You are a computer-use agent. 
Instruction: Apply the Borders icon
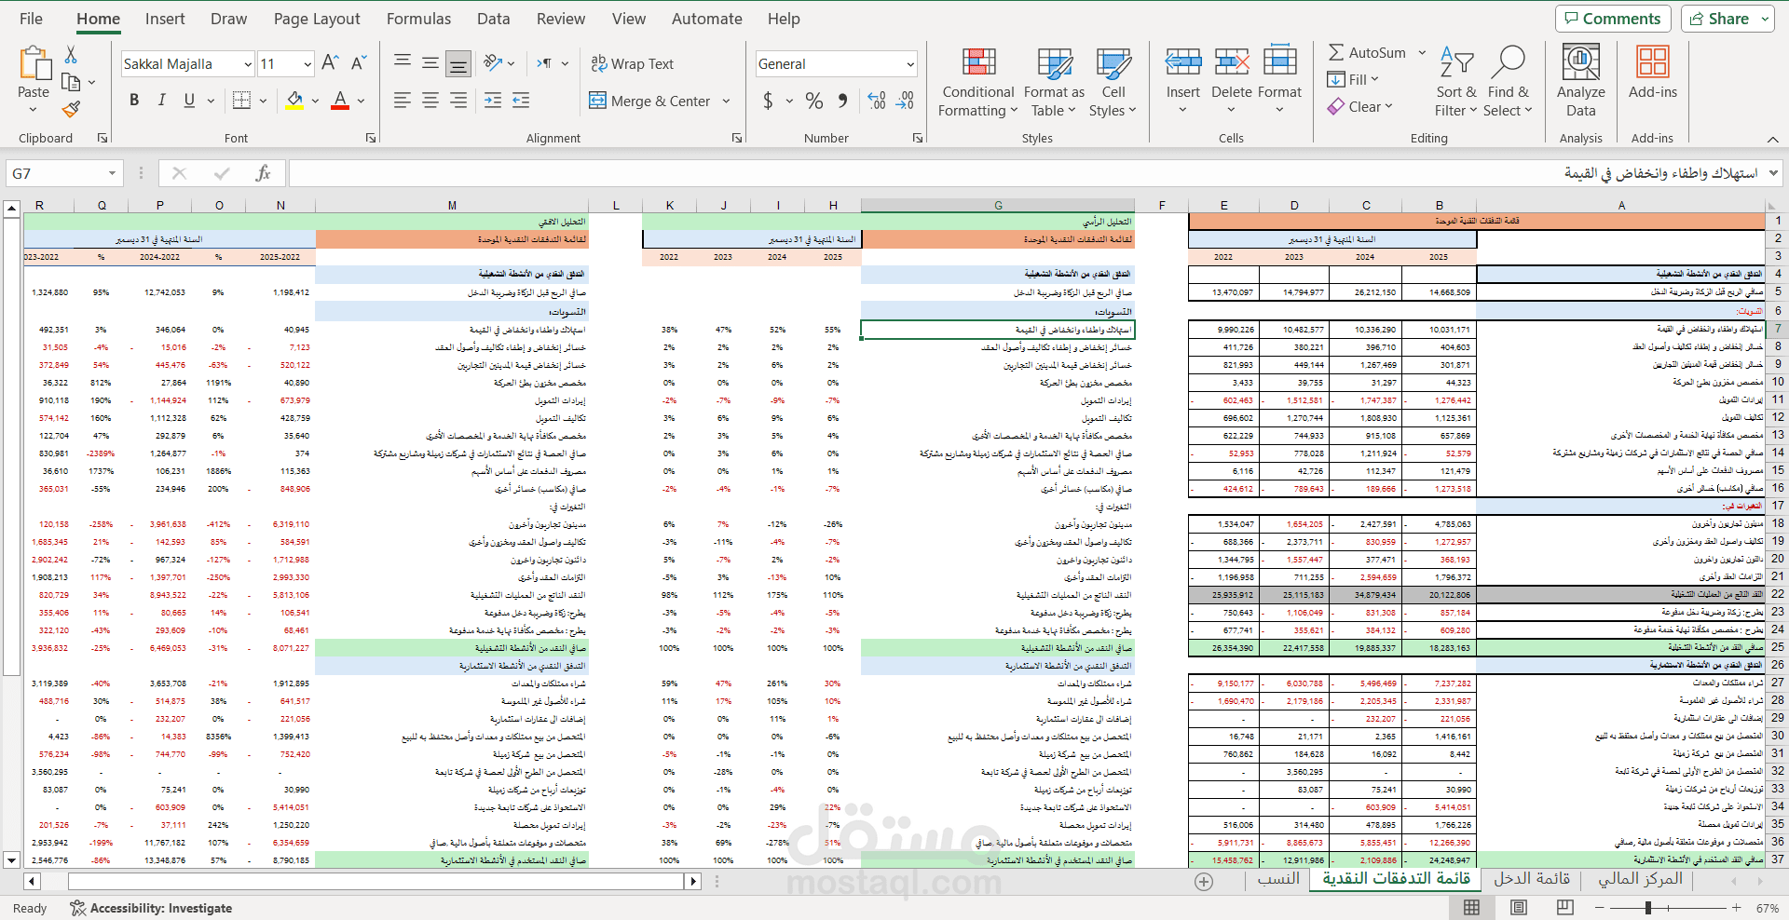click(x=241, y=101)
